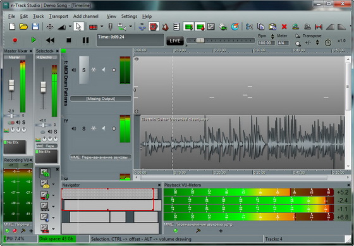
Task: Click the Missing Output button on track 1
Action: (x=101, y=99)
